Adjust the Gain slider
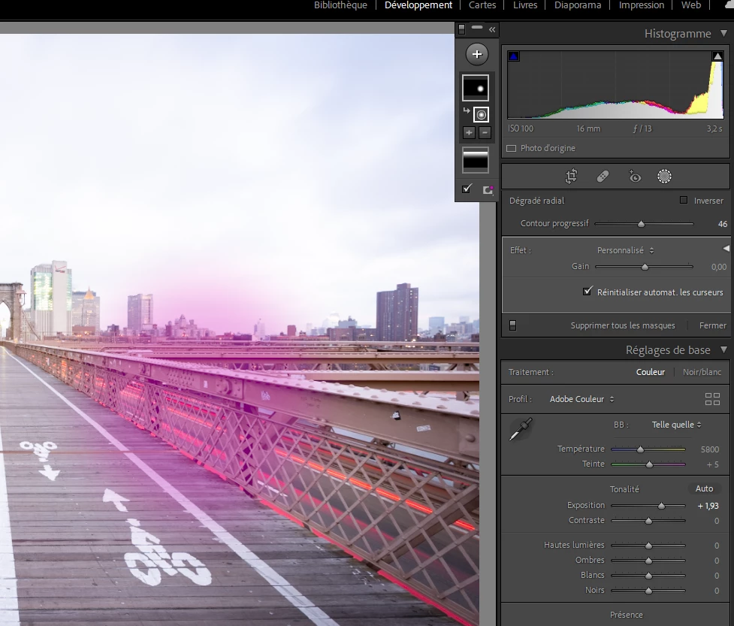Viewport: 734px width, 626px height. pos(644,267)
